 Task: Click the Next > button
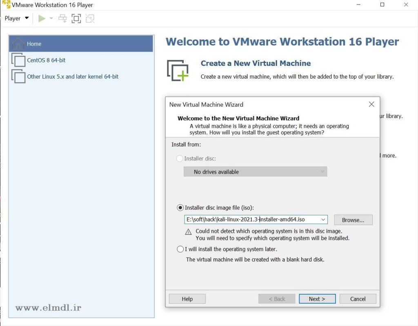(317, 299)
